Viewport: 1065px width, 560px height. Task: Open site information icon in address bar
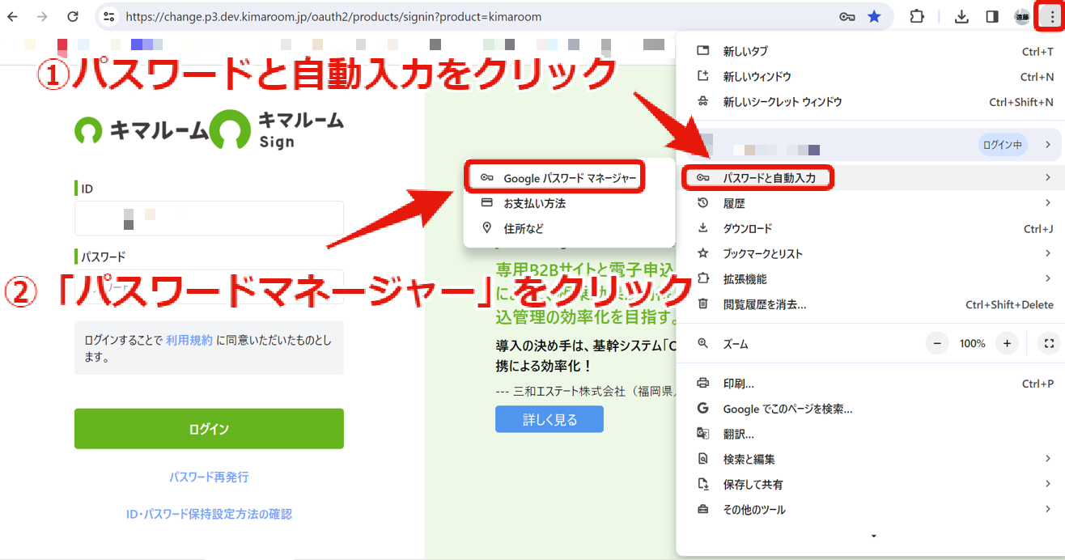(x=109, y=17)
